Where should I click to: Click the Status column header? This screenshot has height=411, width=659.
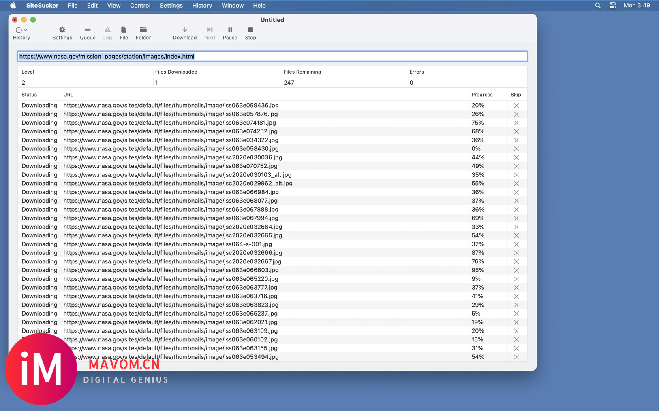29,95
